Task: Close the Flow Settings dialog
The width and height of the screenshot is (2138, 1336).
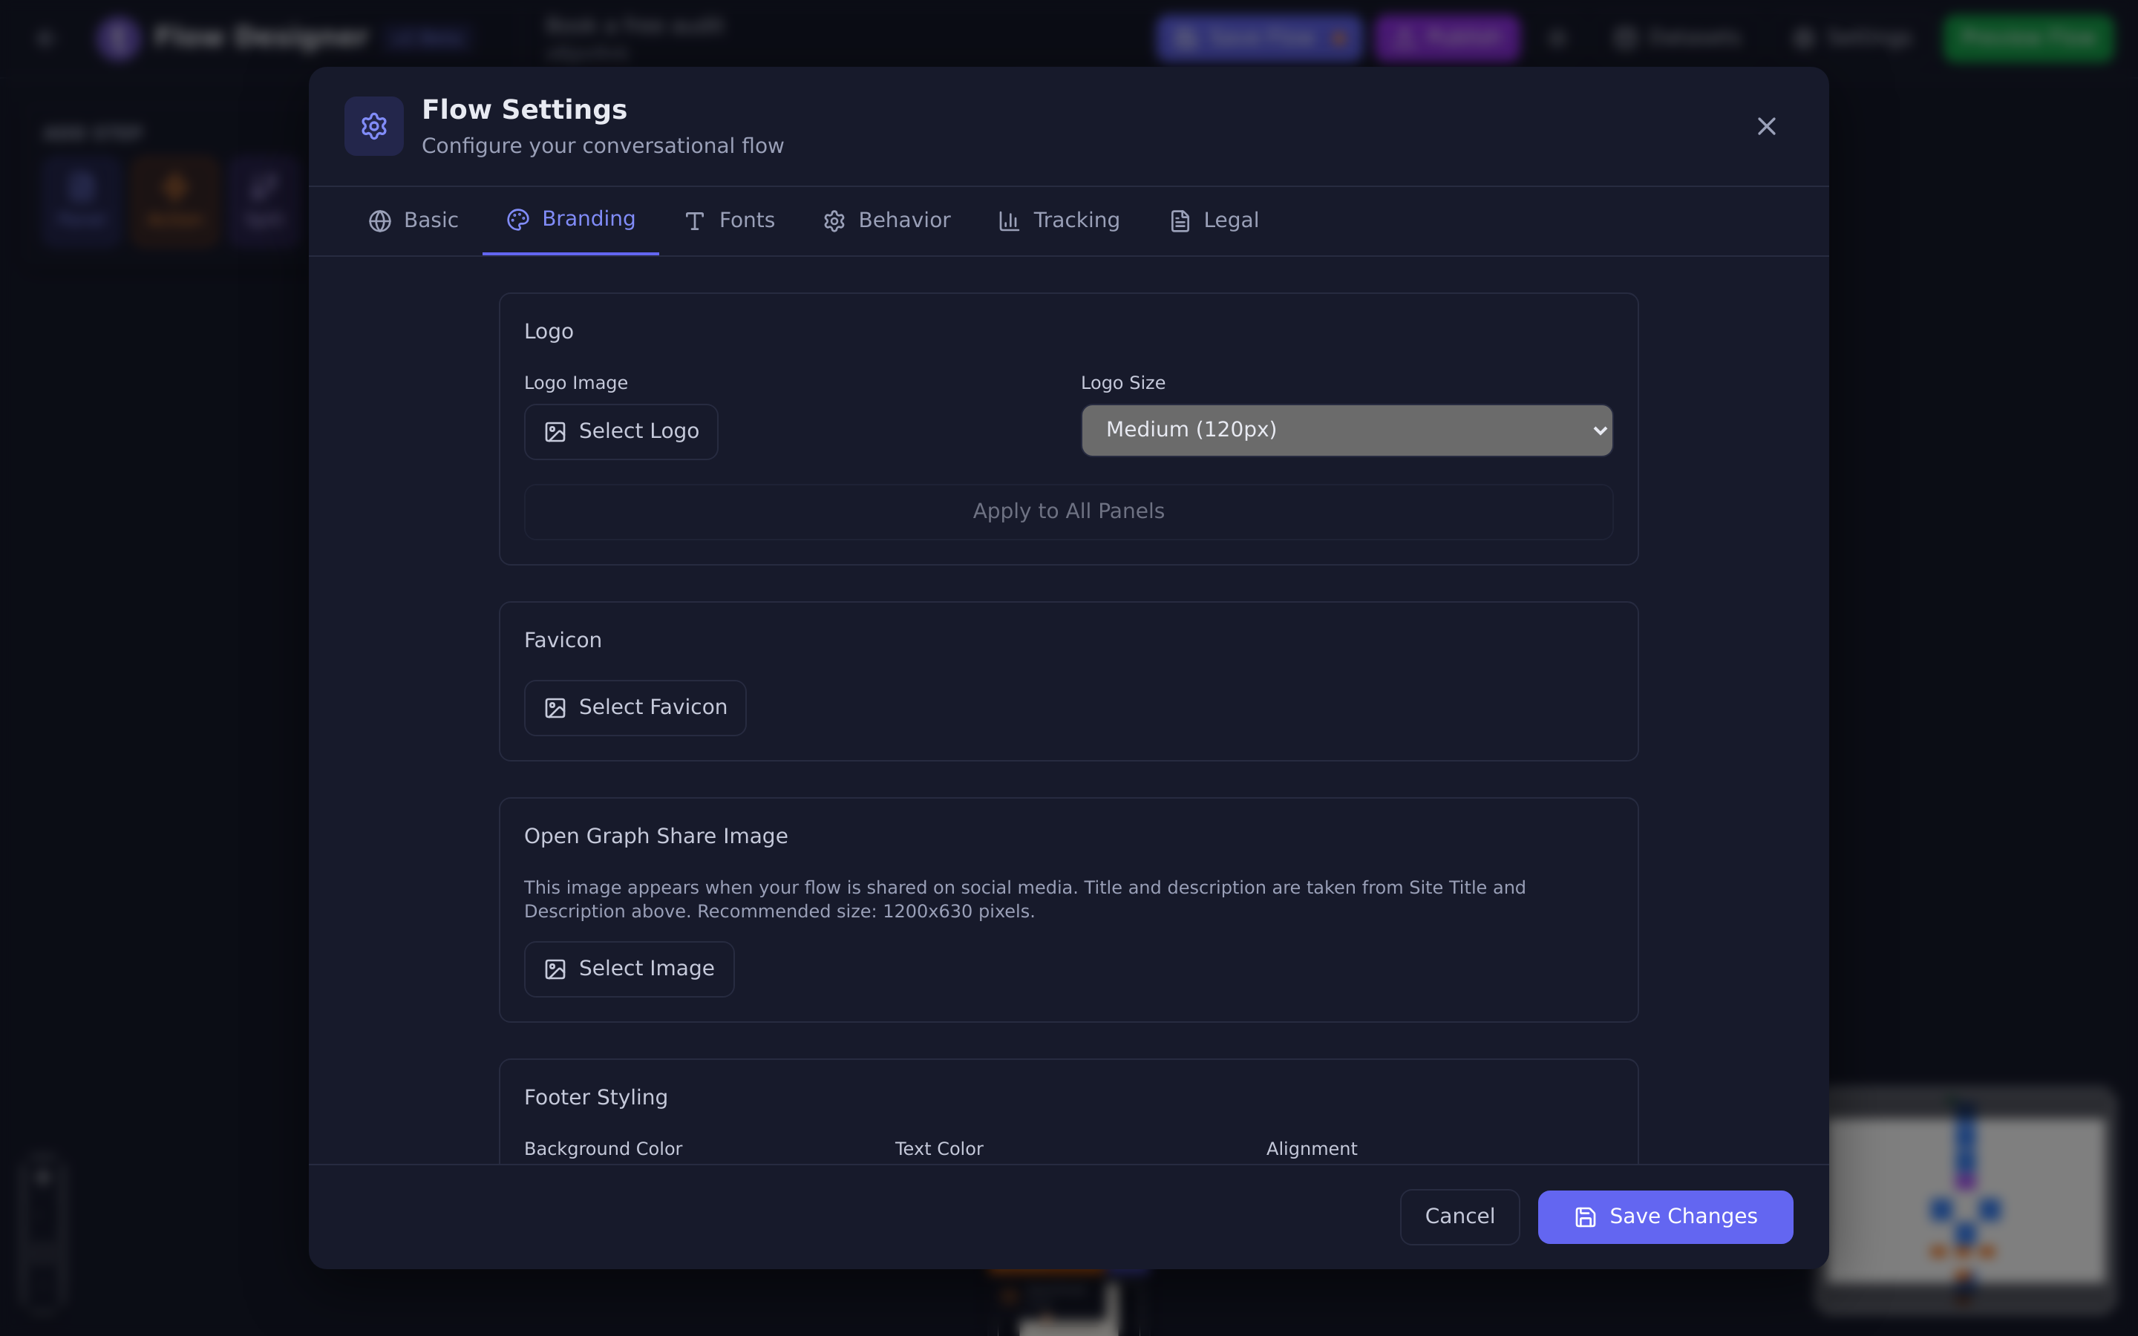Action: click(1766, 126)
